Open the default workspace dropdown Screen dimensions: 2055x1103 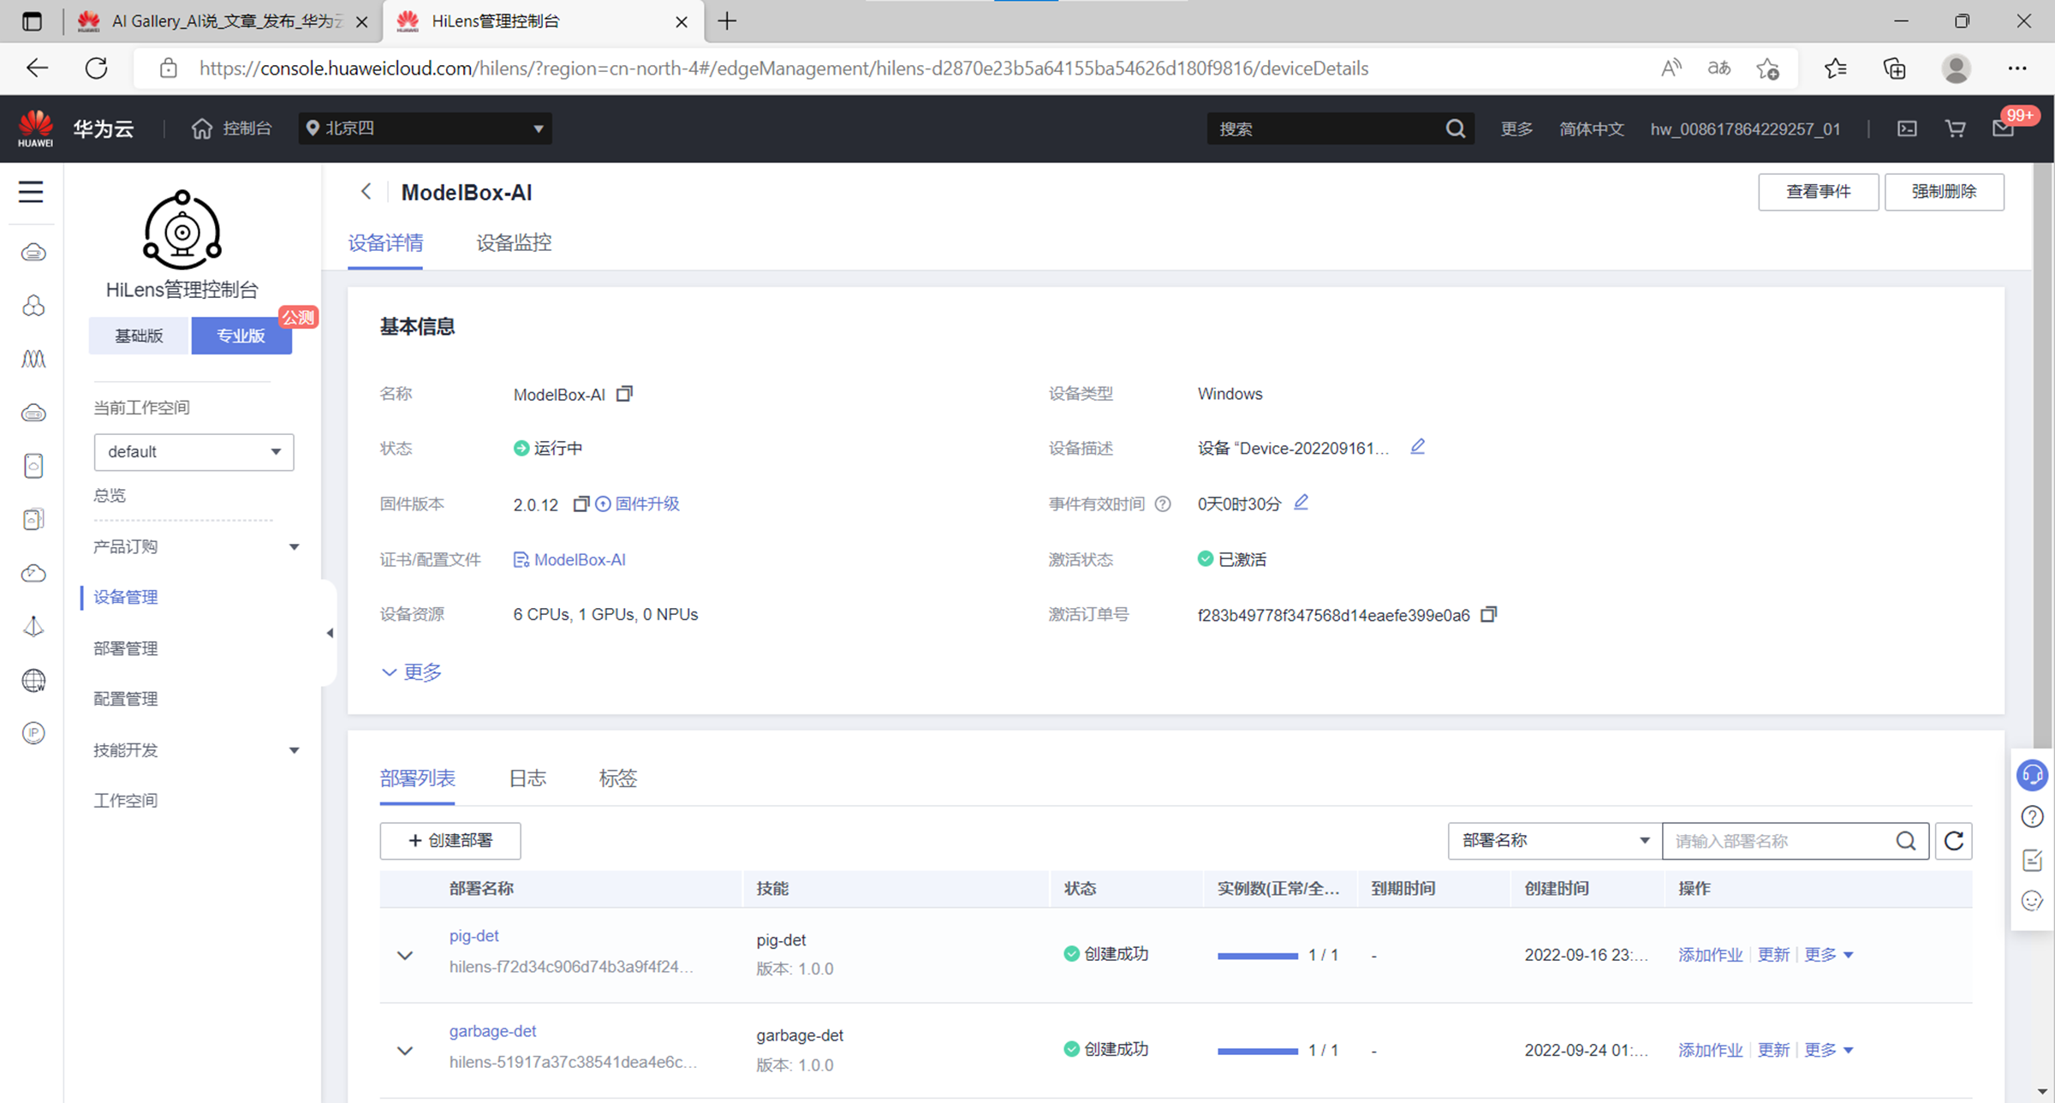tap(194, 451)
